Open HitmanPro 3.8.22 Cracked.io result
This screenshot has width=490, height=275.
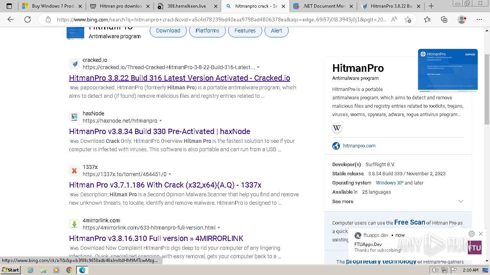pyautogui.click(x=180, y=78)
